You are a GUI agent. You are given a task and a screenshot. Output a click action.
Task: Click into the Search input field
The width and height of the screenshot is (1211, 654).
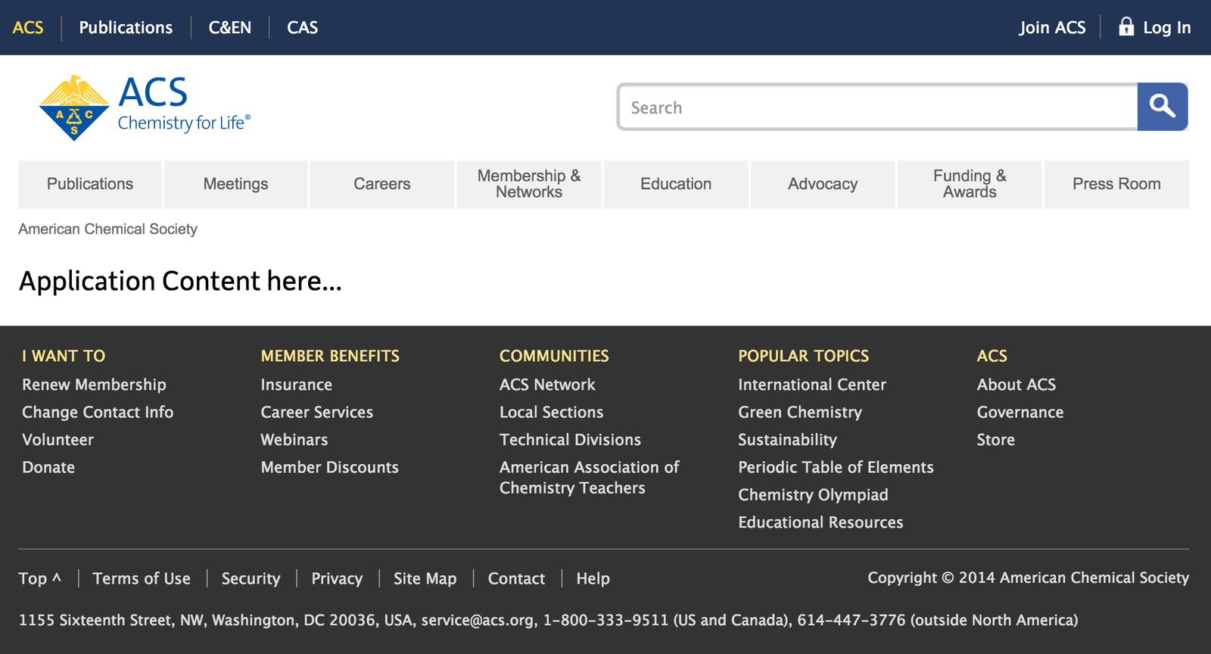coord(878,107)
